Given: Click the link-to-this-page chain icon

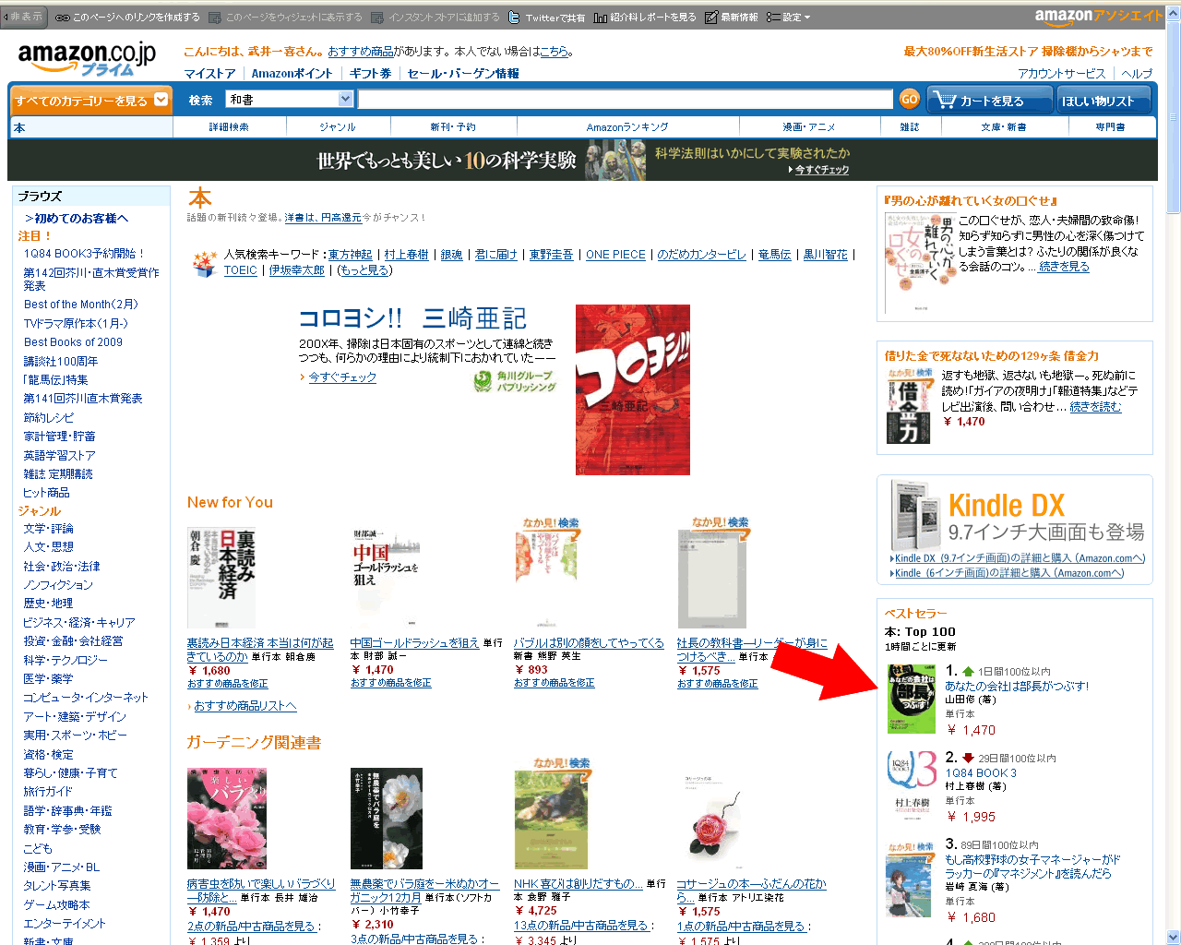Looking at the screenshot, I should [62, 17].
